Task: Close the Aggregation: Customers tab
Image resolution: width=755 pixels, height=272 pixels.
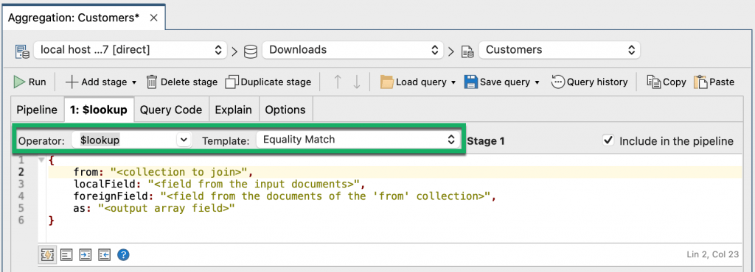Action: tap(153, 18)
